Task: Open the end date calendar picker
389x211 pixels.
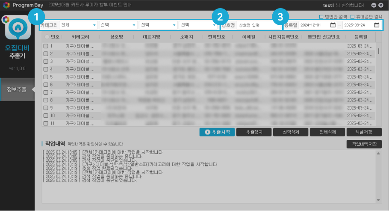Action: 376,25
